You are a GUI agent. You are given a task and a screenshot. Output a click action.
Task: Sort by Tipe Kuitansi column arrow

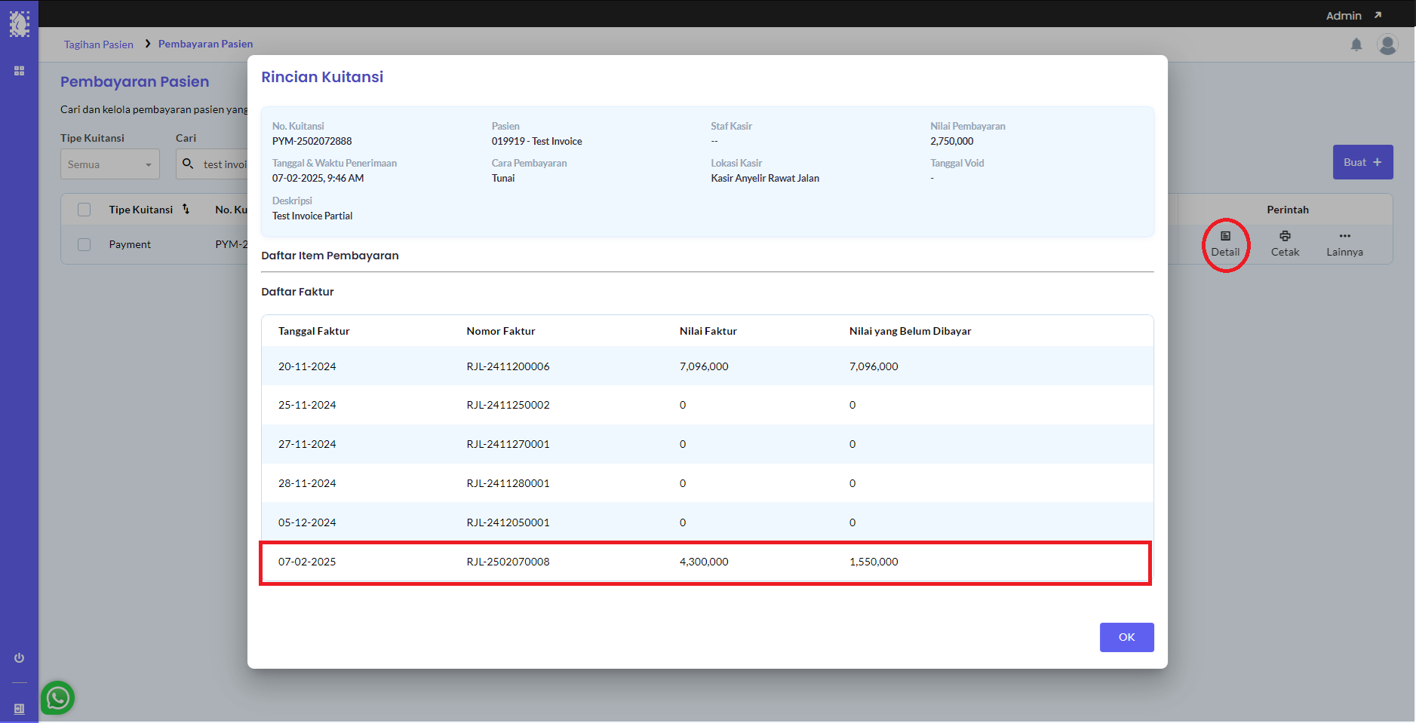point(186,210)
